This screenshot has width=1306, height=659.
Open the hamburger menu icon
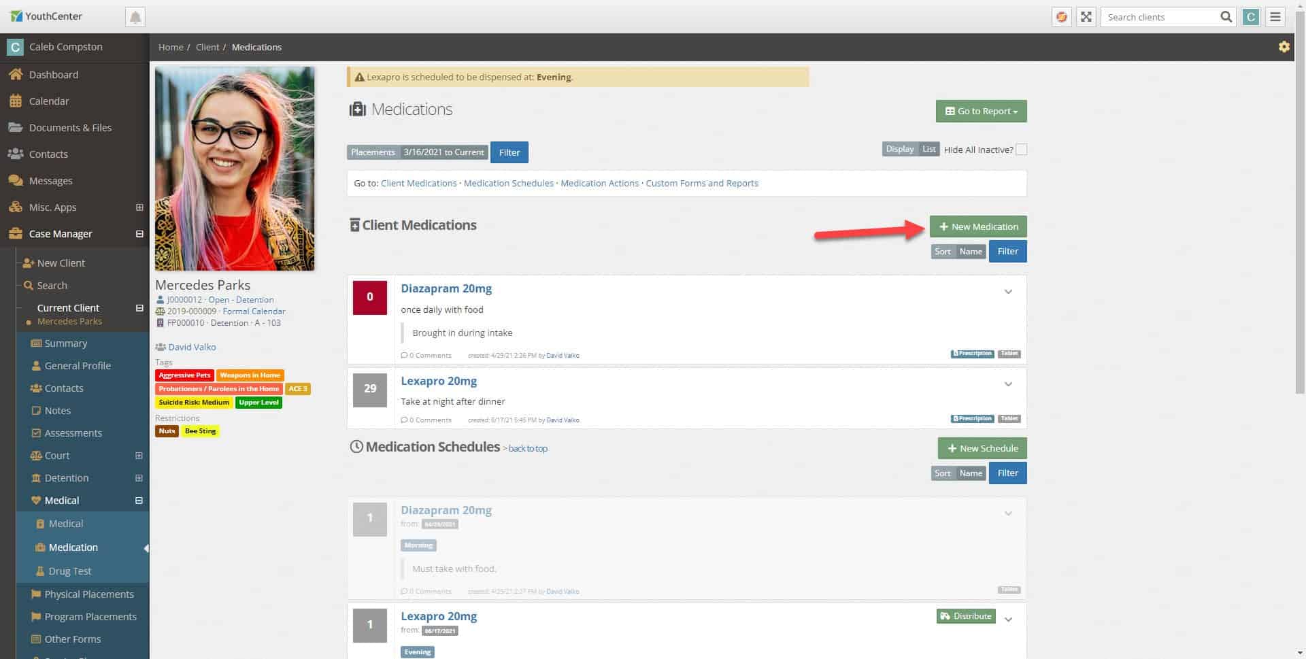coord(1275,17)
